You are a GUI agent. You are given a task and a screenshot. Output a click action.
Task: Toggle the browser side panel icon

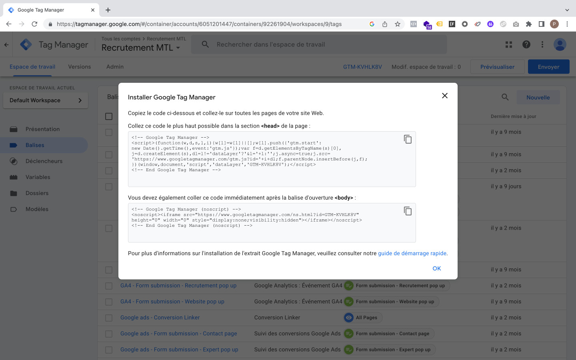tap(542, 24)
